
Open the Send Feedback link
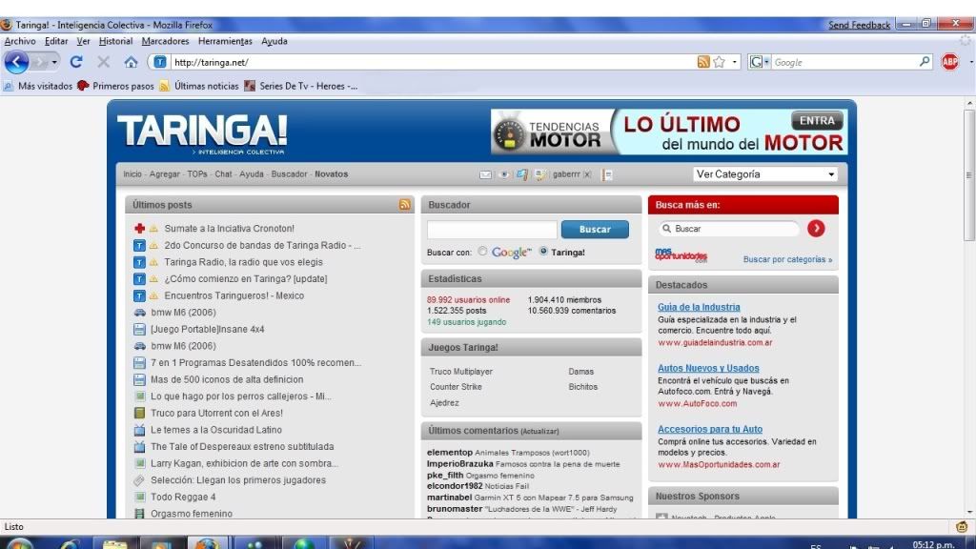[859, 25]
